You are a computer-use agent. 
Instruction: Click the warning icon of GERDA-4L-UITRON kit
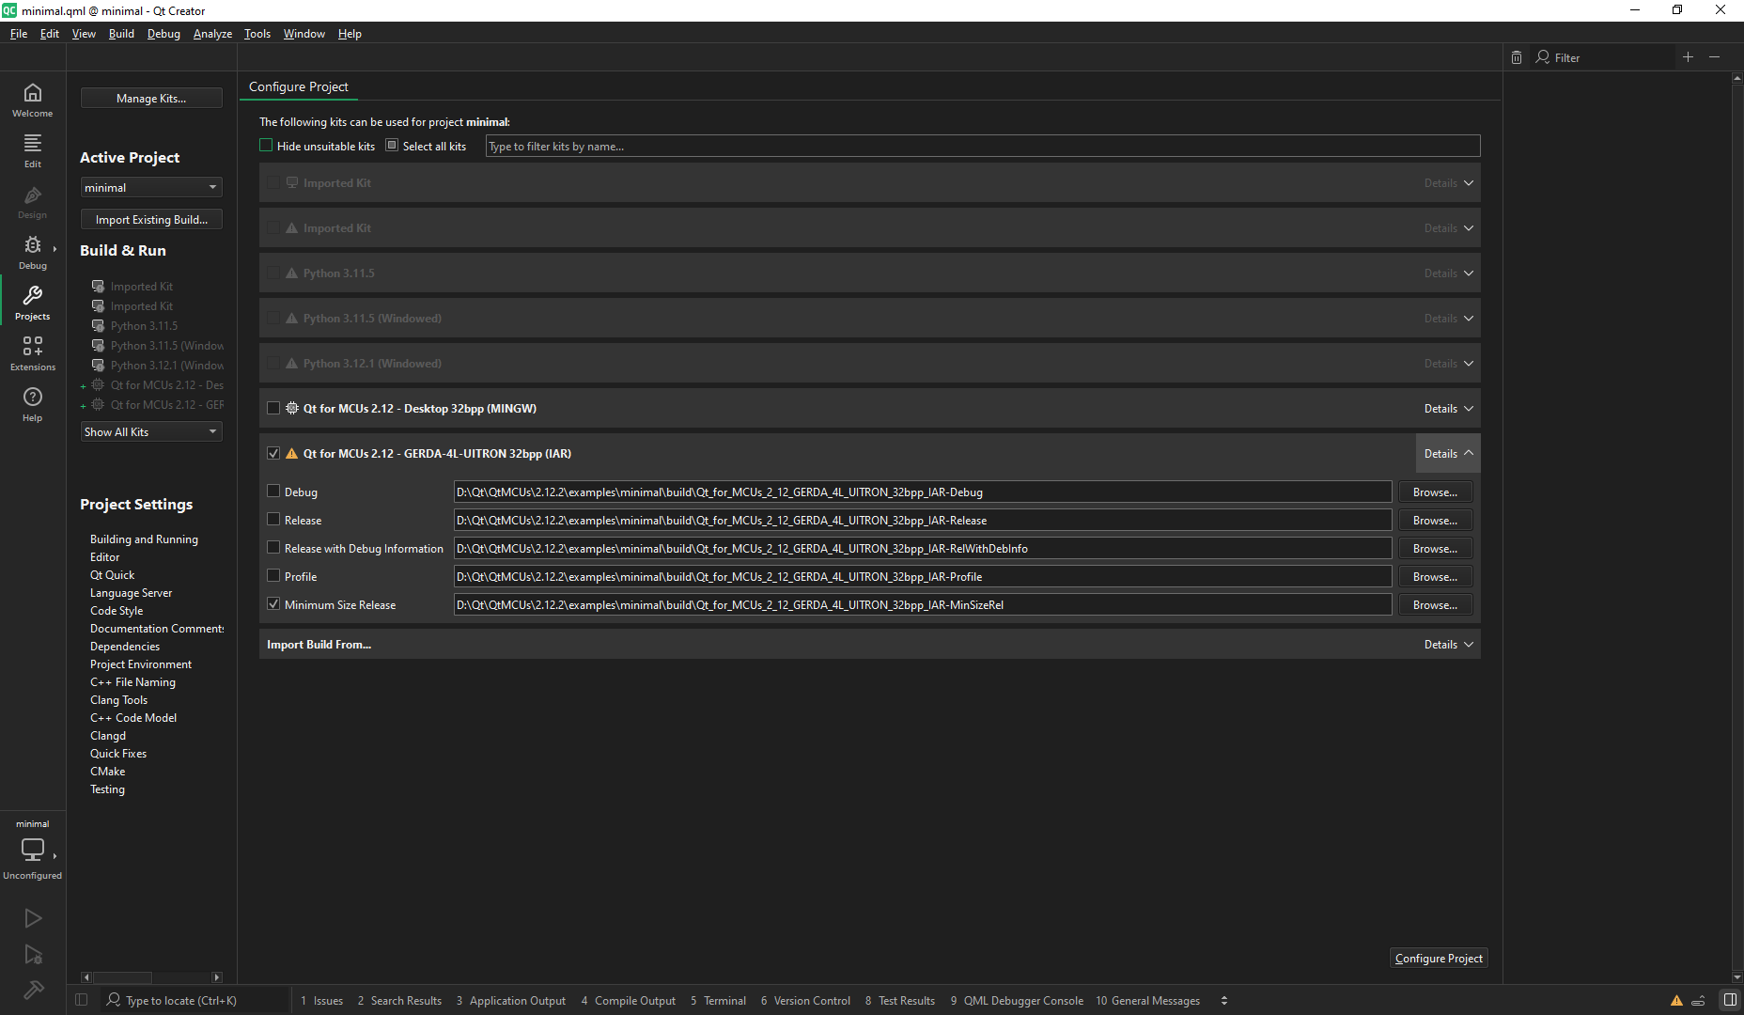pyautogui.click(x=291, y=453)
